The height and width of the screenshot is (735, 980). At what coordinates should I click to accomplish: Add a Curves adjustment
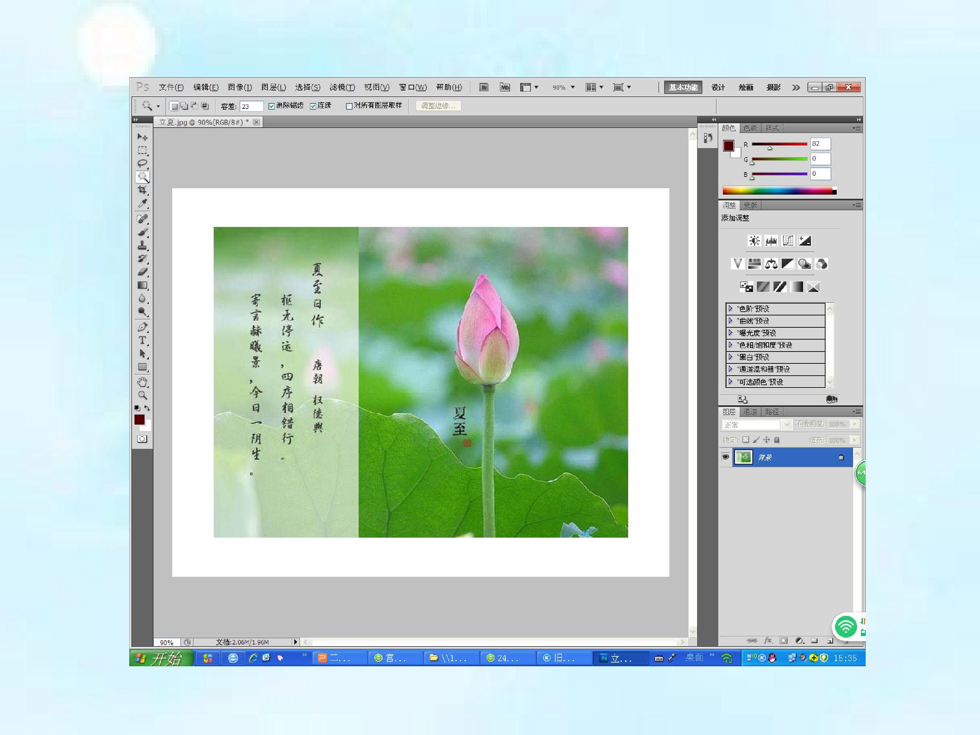788,241
